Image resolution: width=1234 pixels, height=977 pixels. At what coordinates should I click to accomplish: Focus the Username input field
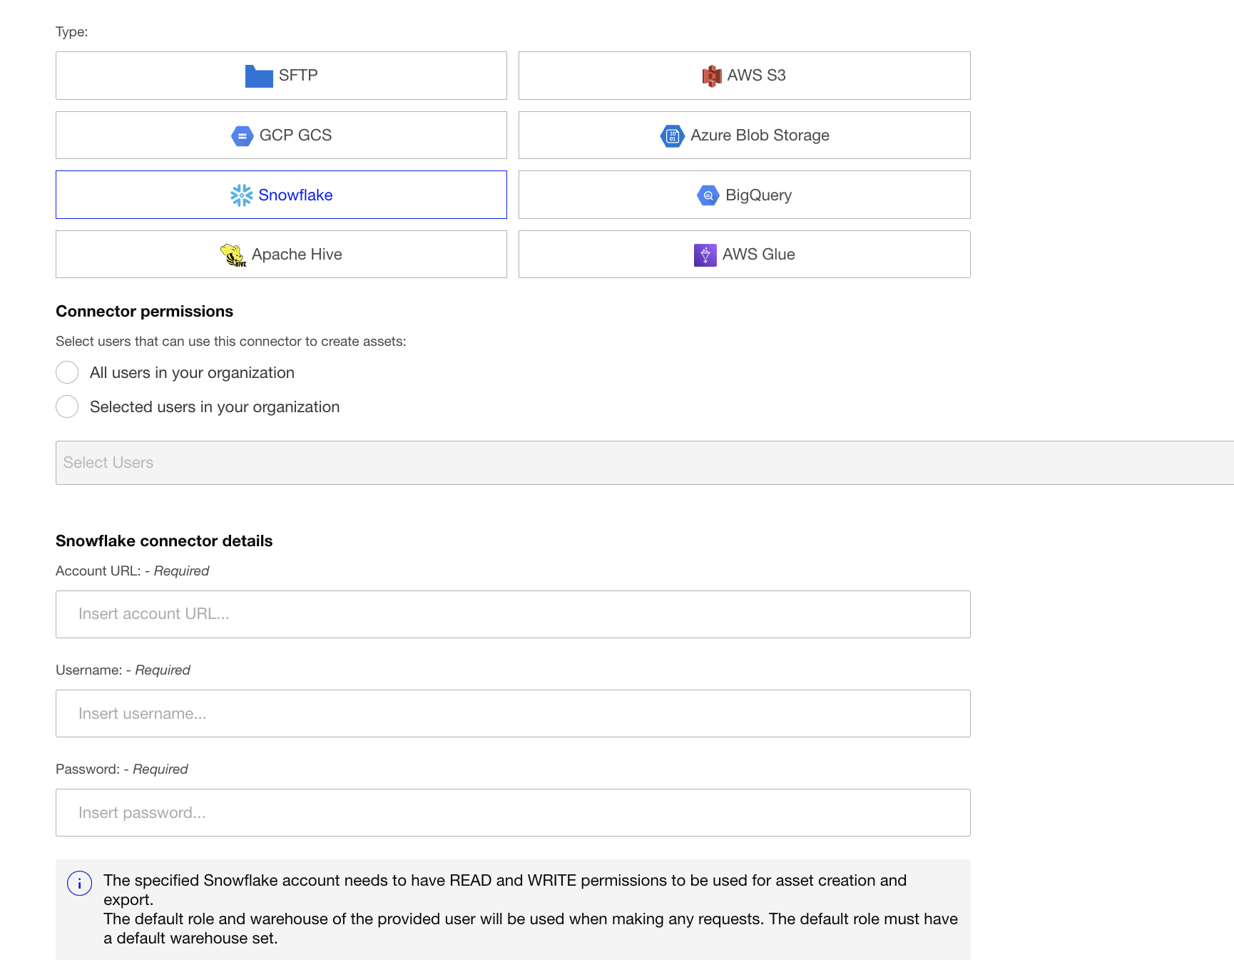click(513, 713)
